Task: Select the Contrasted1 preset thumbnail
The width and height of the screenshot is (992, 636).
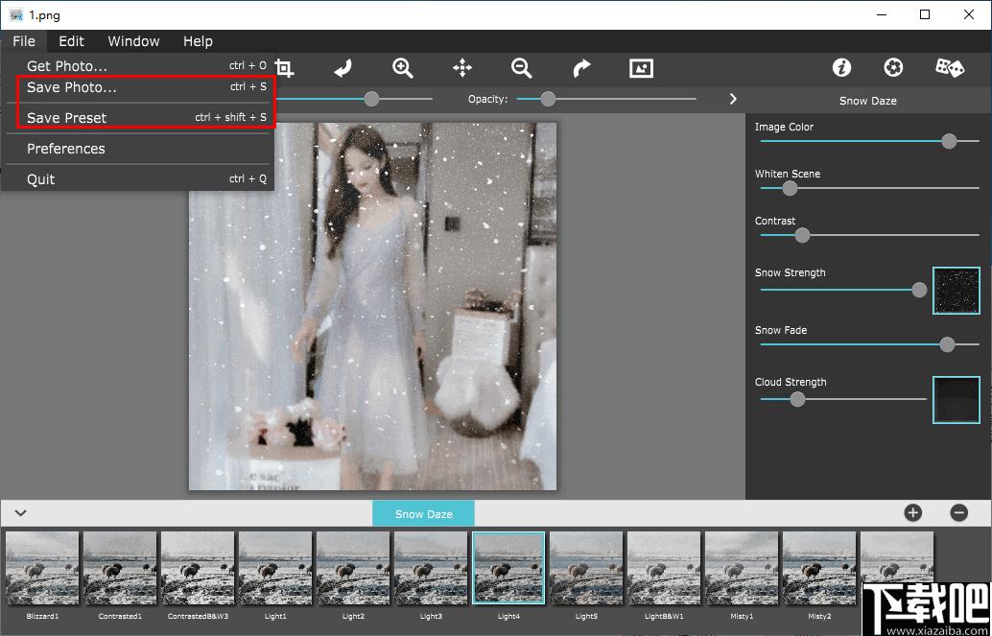Action: (x=120, y=568)
